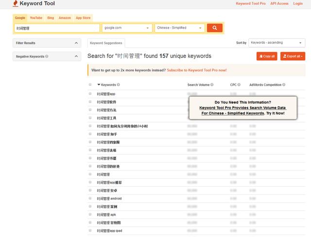Viewport: 311px width, 237px height.
Task: Tick the select-all checkbox in table header
Action: coord(90,85)
